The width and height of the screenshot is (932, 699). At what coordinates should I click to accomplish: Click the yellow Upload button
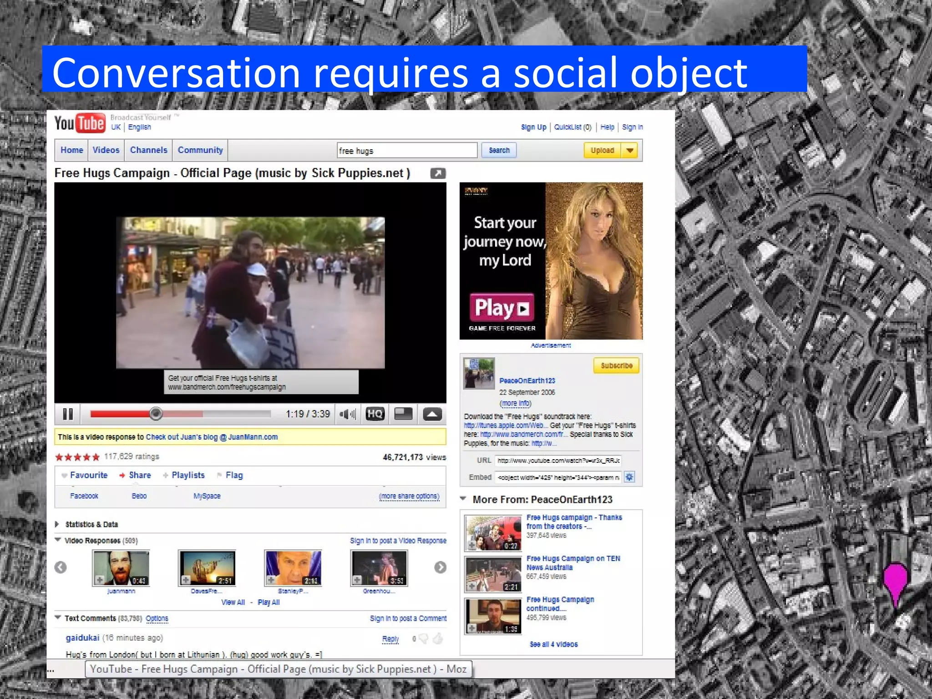[603, 150]
